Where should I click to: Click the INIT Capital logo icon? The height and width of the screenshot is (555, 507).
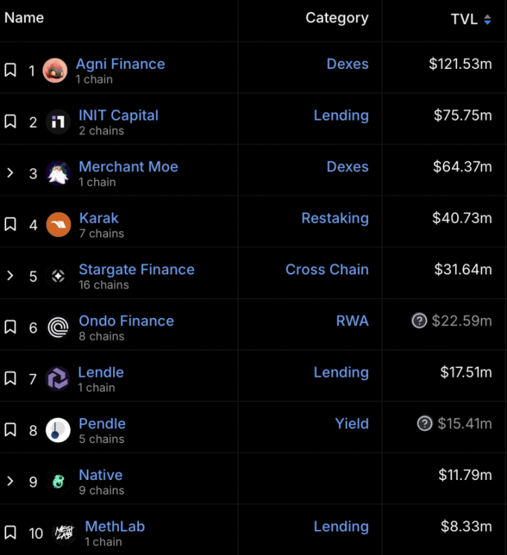[x=58, y=122]
